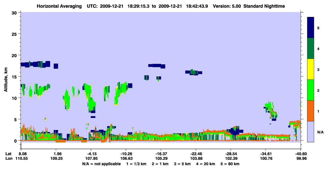Click longitude value 106.63
This screenshot has width=334, height=171.
126,158
